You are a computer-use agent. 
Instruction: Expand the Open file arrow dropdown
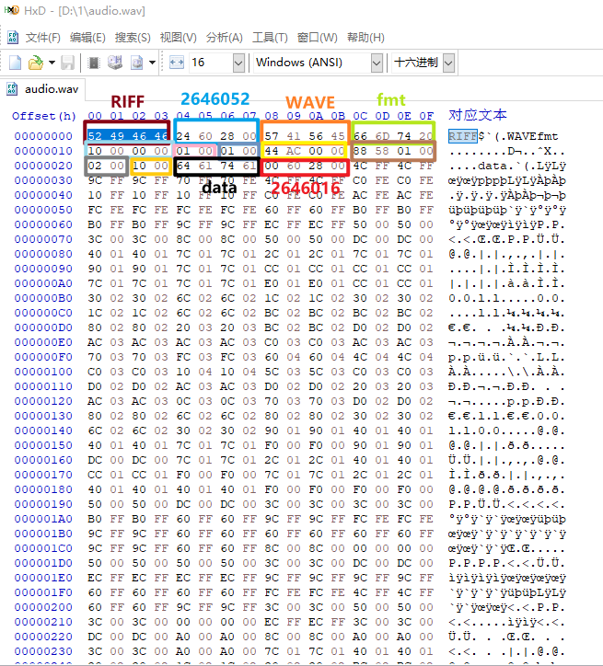pyautogui.click(x=52, y=63)
